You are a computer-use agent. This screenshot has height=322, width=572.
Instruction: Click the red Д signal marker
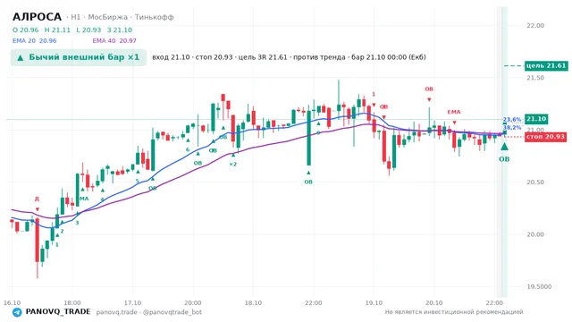pos(37,199)
